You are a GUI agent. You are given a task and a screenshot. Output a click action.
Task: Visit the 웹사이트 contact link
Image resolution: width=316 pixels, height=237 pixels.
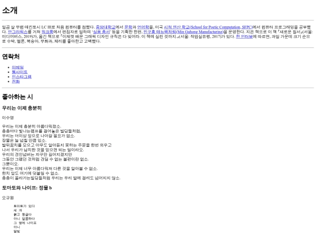pyautogui.click(x=19, y=72)
